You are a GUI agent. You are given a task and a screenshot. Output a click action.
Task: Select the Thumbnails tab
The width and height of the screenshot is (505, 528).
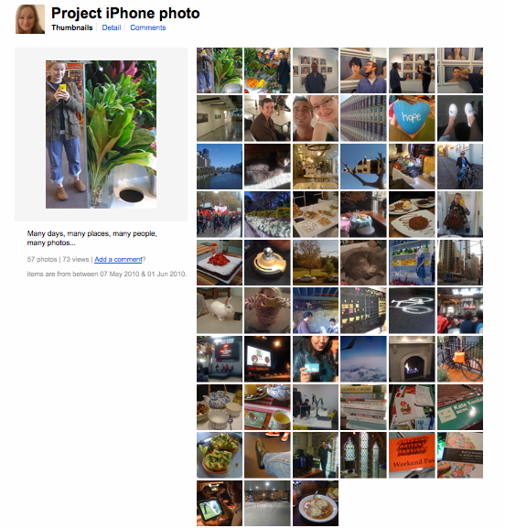[x=72, y=27]
